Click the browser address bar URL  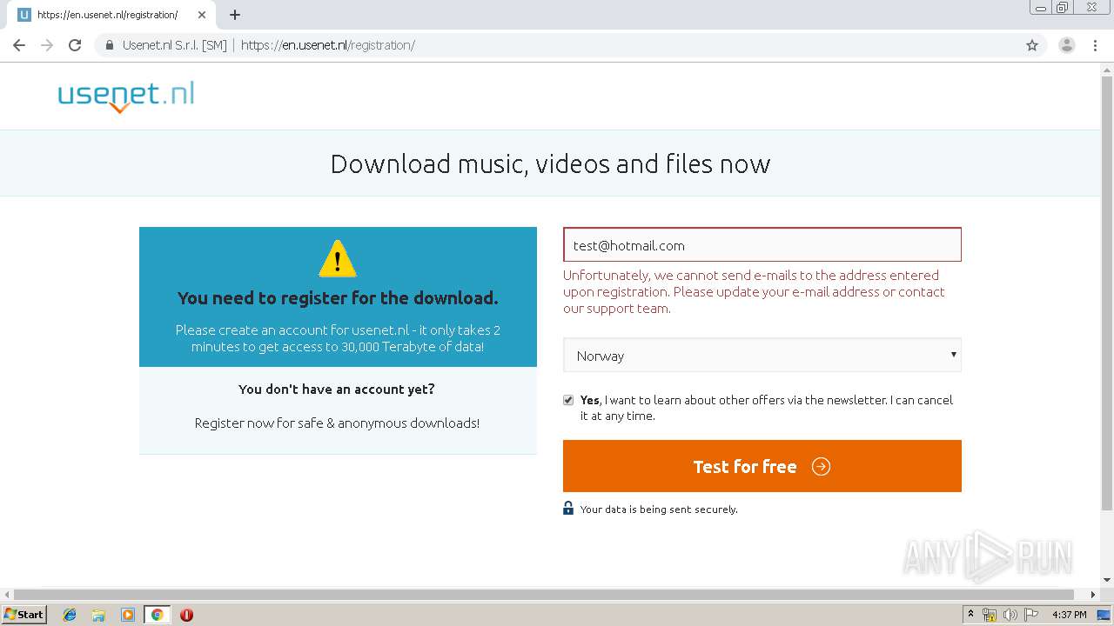pyautogui.click(x=328, y=45)
